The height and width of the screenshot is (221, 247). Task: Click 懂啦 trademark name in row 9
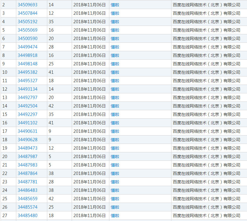(x=115, y=64)
